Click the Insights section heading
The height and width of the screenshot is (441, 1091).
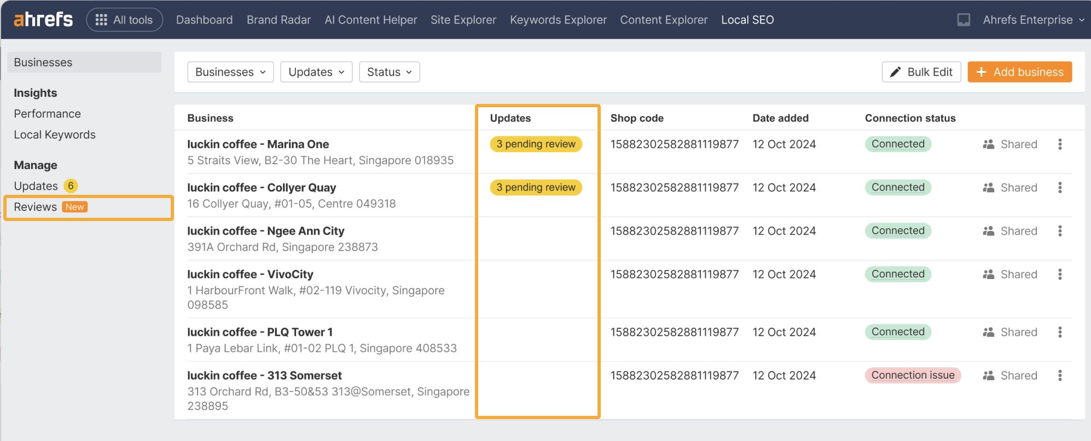pyautogui.click(x=35, y=93)
